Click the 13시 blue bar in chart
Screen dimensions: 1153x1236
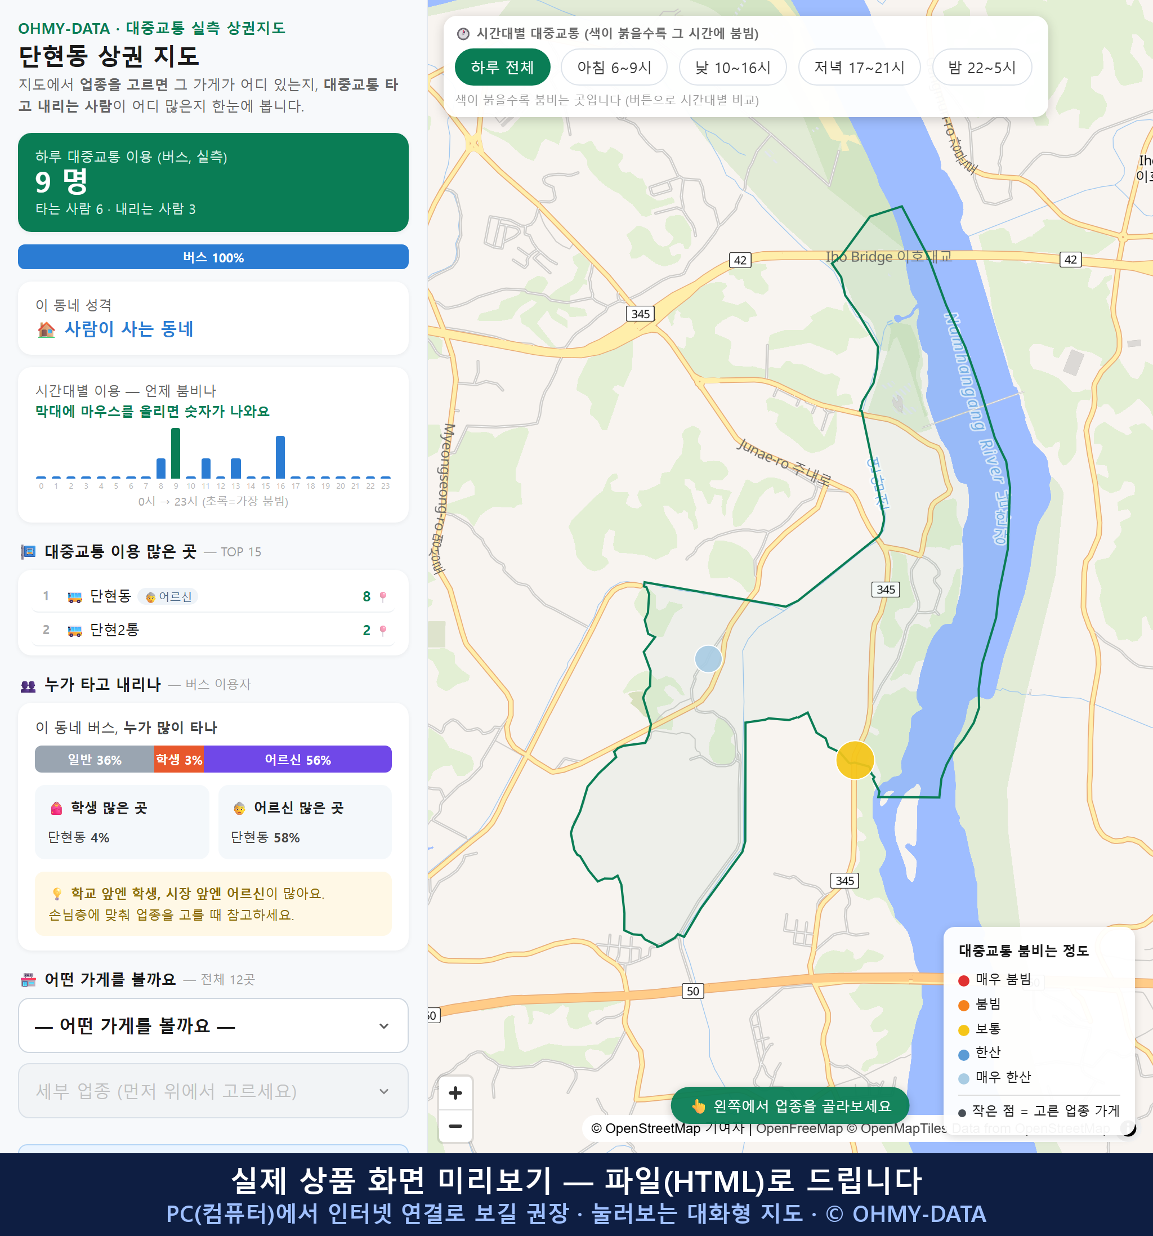(235, 468)
